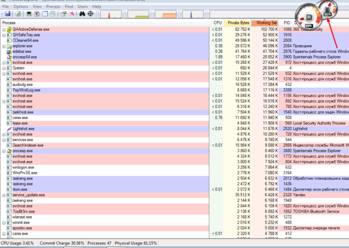
Task: Click the orange physical memory mini graph
Action: pyautogui.click(x=166, y=14)
